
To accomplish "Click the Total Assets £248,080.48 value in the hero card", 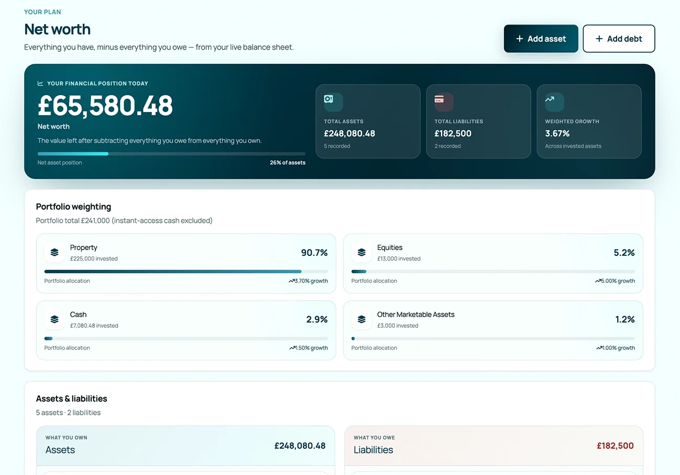I will pyautogui.click(x=349, y=133).
